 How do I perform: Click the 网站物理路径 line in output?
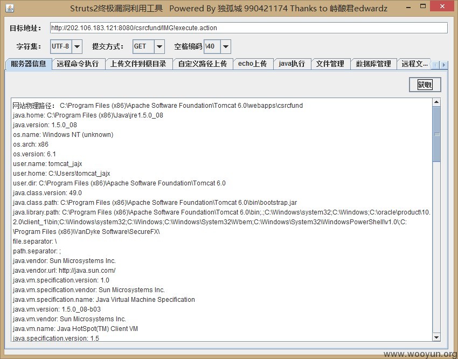(x=158, y=106)
